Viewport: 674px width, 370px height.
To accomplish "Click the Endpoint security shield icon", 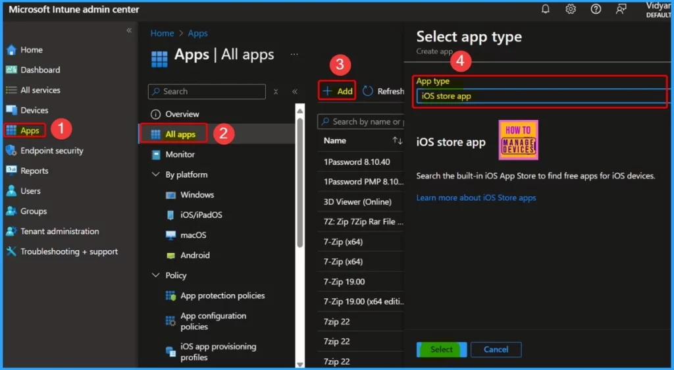I will coord(11,150).
